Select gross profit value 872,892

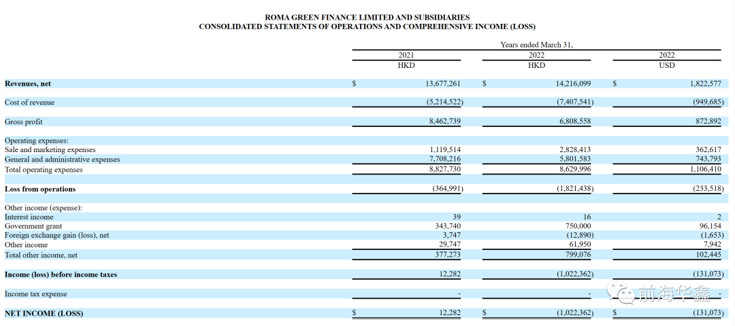(709, 121)
